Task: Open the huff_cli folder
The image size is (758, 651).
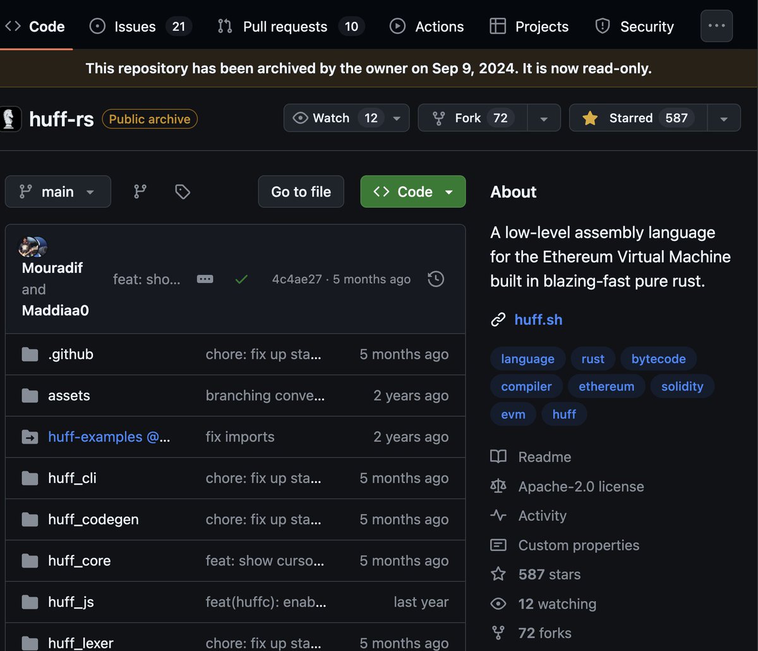Action: 72,478
